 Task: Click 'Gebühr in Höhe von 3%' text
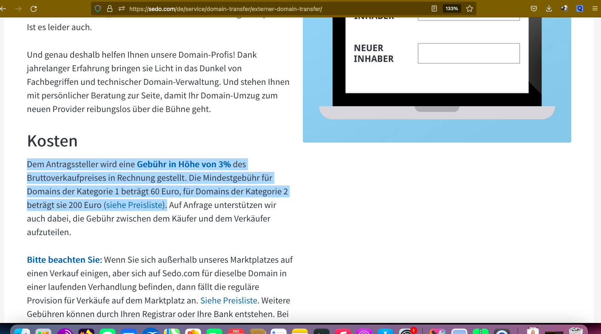pos(184,164)
